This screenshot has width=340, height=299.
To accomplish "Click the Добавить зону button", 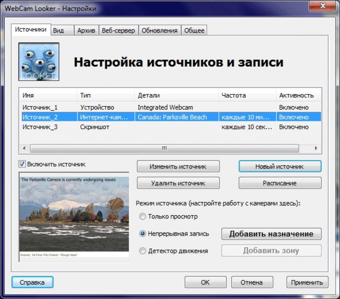I will click(271, 251).
